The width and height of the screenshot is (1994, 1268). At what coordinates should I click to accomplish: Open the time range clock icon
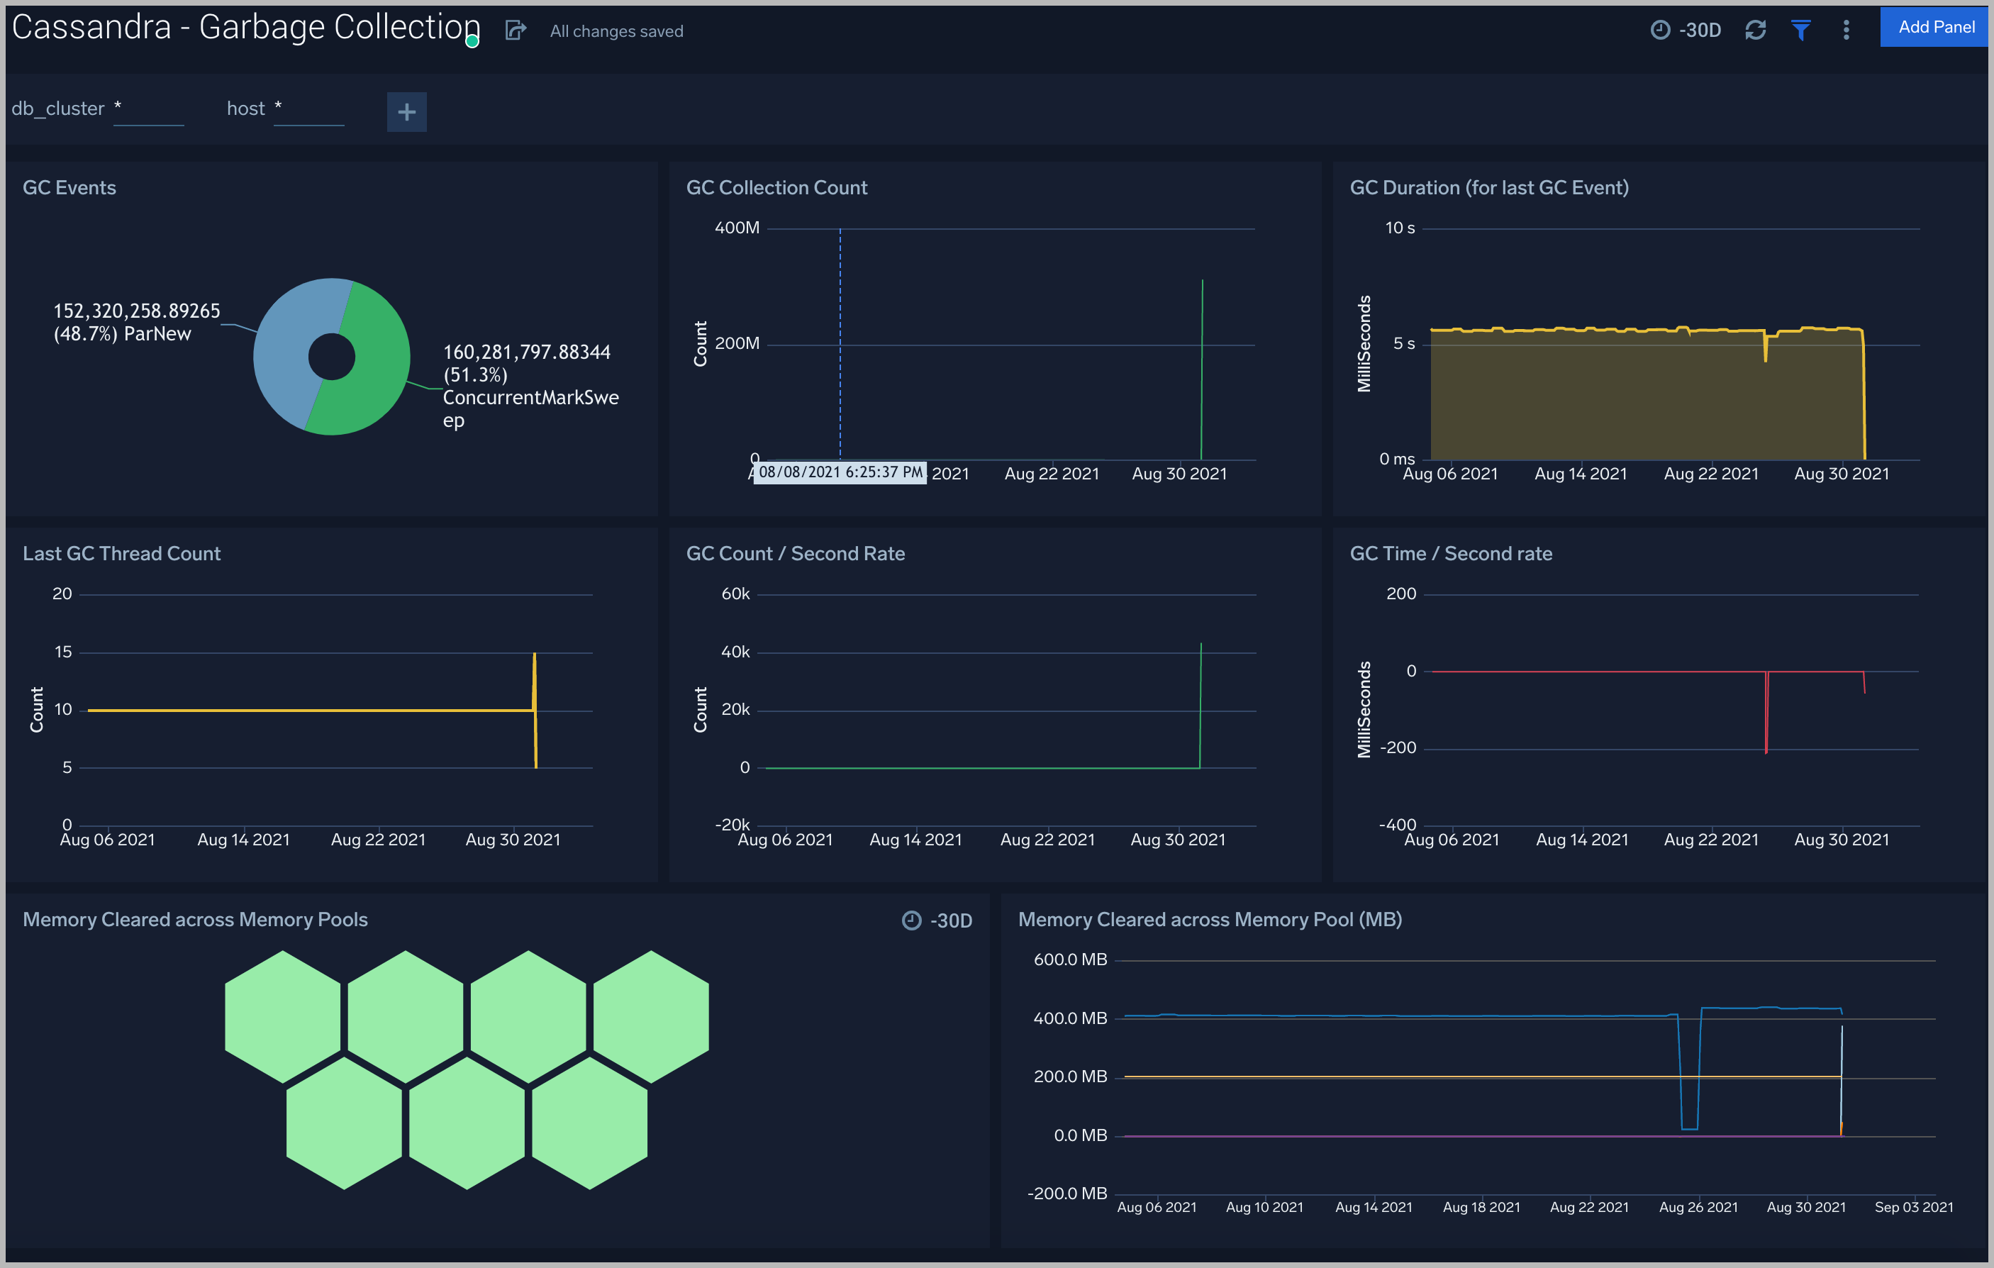pyautogui.click(x=1662, y=29)
